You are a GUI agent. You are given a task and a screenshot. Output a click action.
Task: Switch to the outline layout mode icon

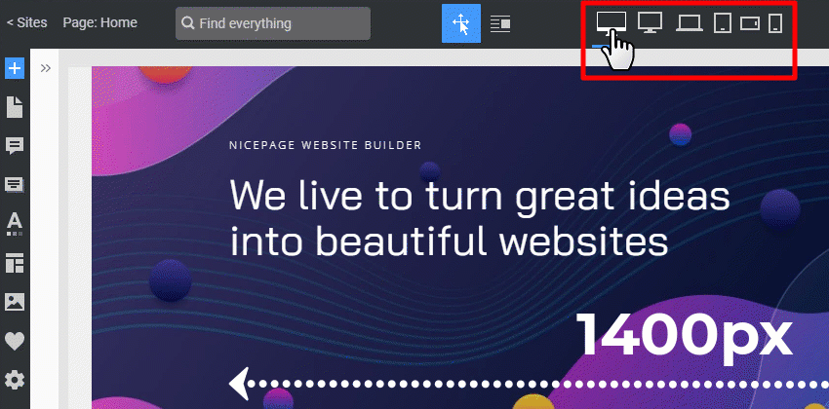[500, 23]
